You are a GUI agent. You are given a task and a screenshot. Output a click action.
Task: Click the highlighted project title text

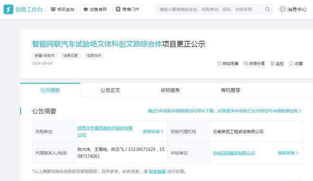tap(97, 44)
